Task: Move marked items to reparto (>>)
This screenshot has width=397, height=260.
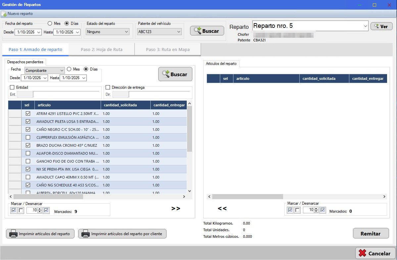Action: point(176,209)
